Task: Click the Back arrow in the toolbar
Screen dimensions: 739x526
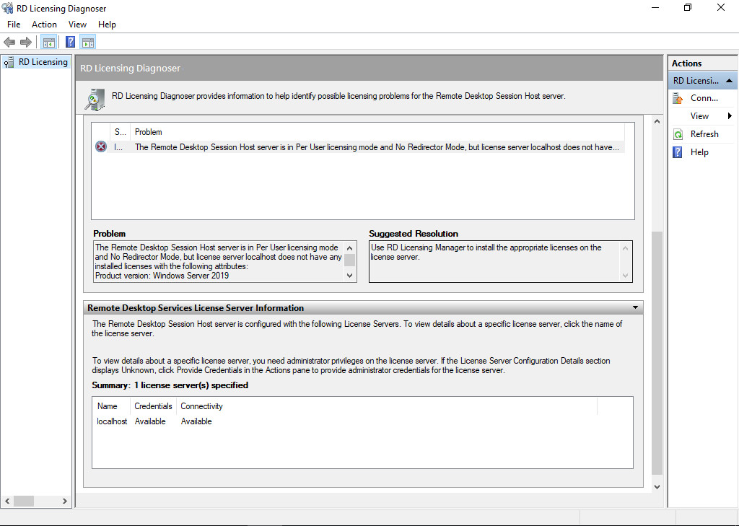Action: pos(9,42)
